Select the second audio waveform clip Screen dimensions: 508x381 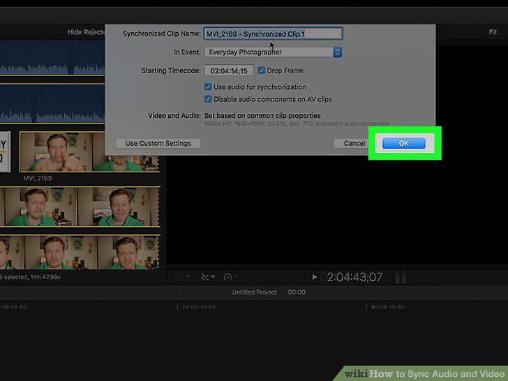(52, 104)
